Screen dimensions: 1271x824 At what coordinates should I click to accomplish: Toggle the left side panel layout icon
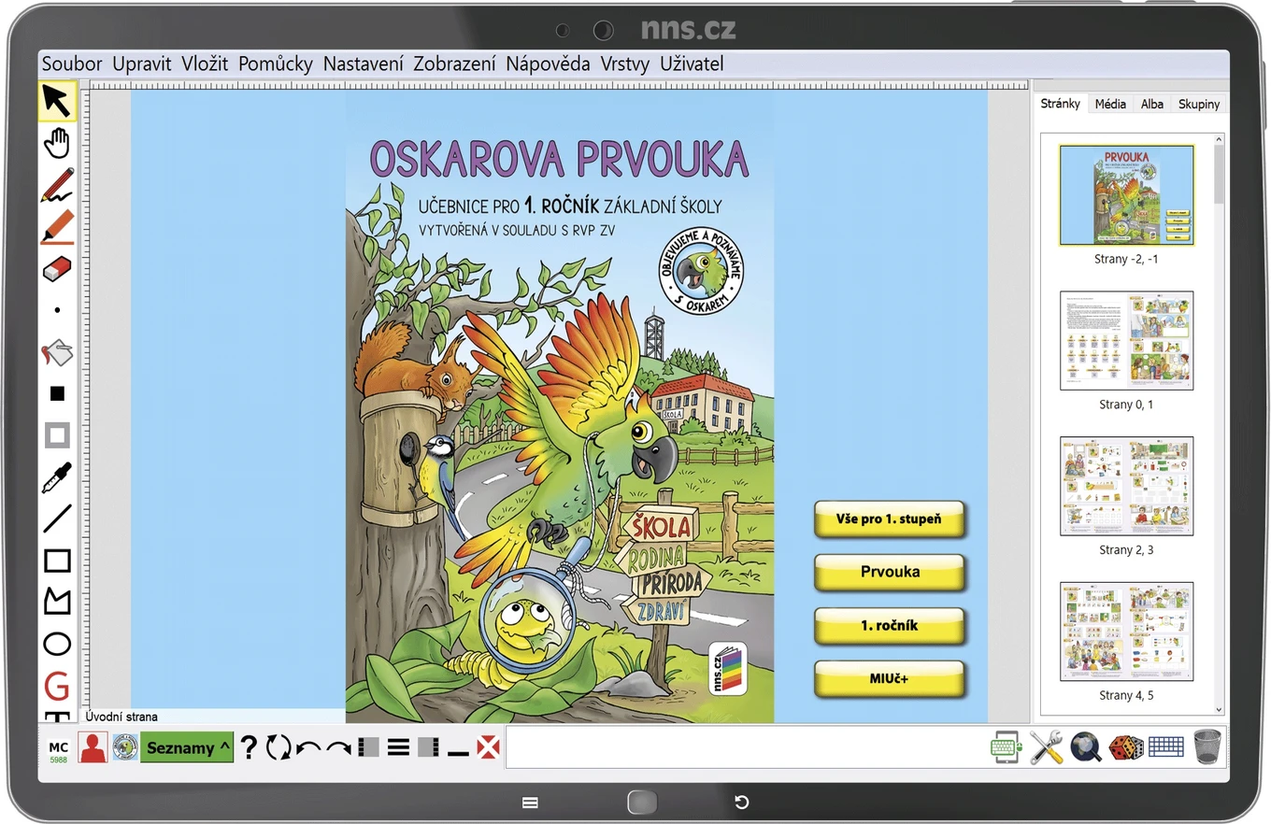coord(369,747)
